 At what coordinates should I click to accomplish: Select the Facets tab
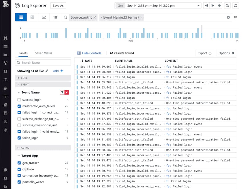(23, 53)
